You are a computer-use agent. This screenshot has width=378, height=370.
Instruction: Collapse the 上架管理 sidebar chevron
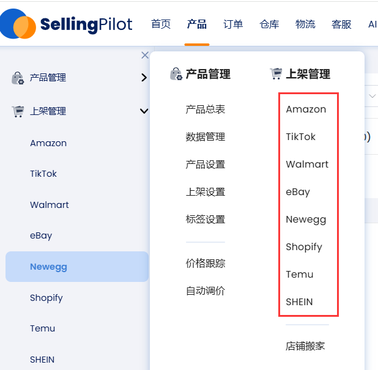point(144,111)
